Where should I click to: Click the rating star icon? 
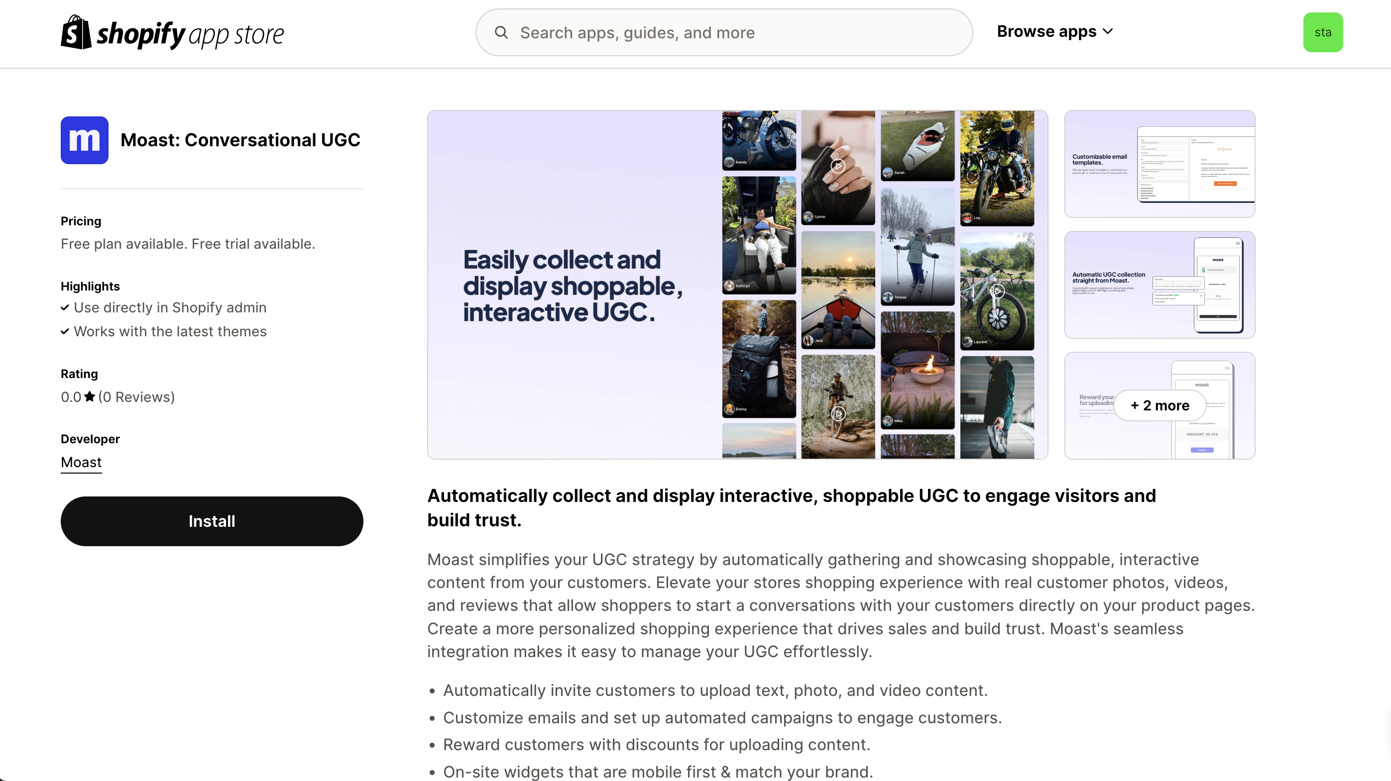coord(90,397)
